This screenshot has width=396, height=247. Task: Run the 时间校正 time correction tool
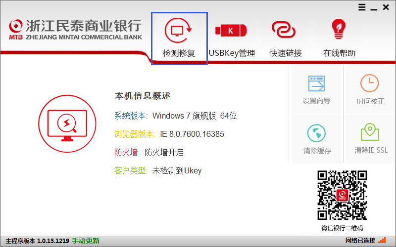370,89
